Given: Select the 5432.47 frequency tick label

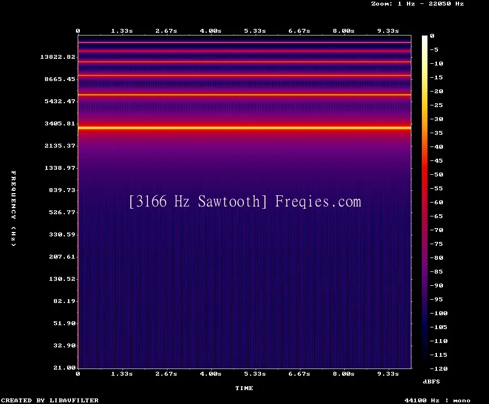Looking at the screenshot, I should click(x=60, y=101).
